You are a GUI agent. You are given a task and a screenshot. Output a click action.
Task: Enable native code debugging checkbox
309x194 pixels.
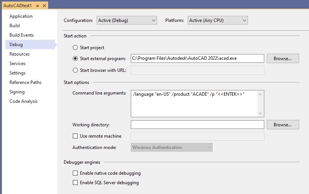75,173
